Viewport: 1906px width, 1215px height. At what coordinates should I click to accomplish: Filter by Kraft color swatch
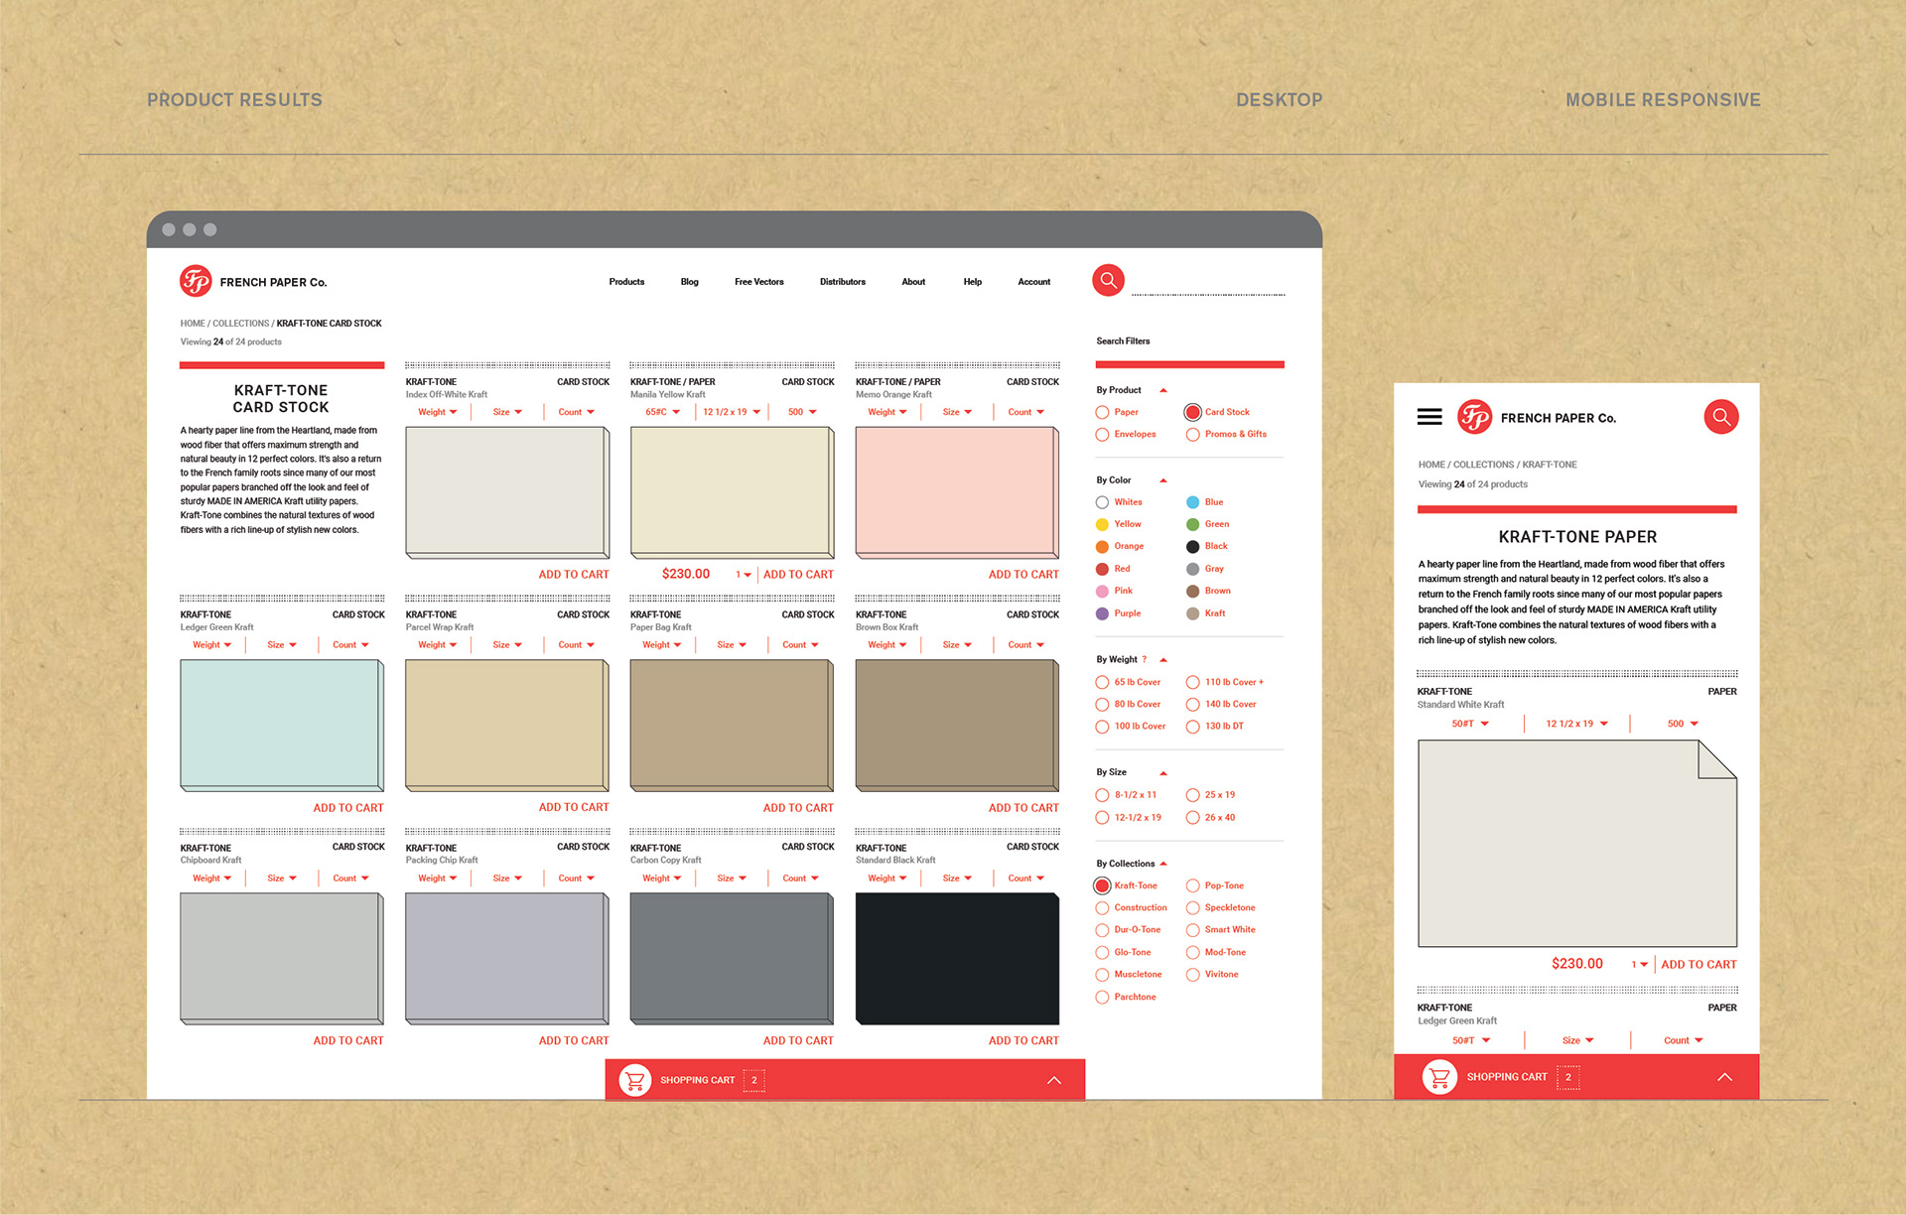click(1192, 613)
